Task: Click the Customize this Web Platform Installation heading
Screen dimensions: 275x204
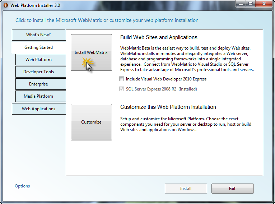Action: tap(168, 107)
